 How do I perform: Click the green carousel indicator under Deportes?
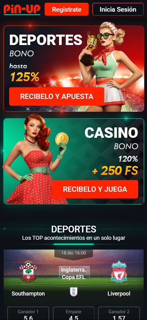(74, 244)
